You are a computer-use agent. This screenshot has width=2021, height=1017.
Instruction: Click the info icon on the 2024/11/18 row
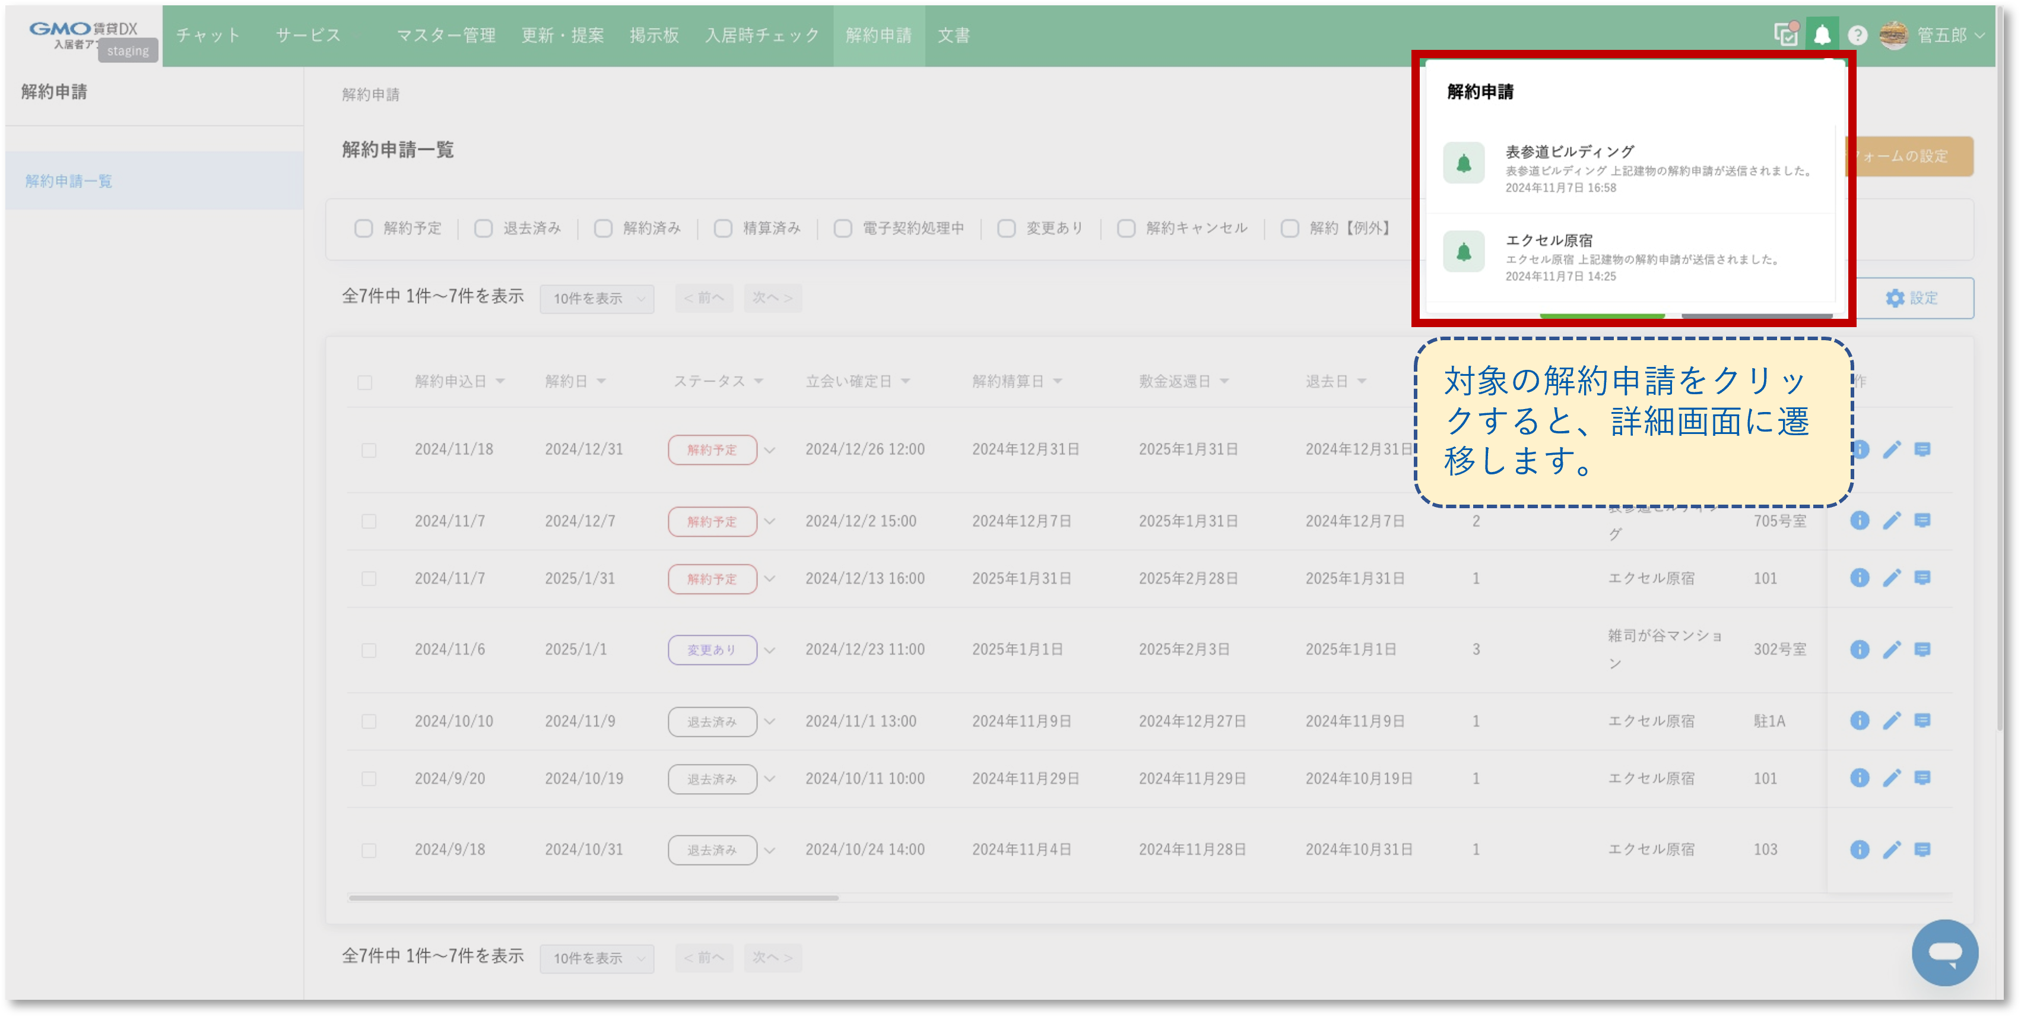click(x=1860, y=449)
